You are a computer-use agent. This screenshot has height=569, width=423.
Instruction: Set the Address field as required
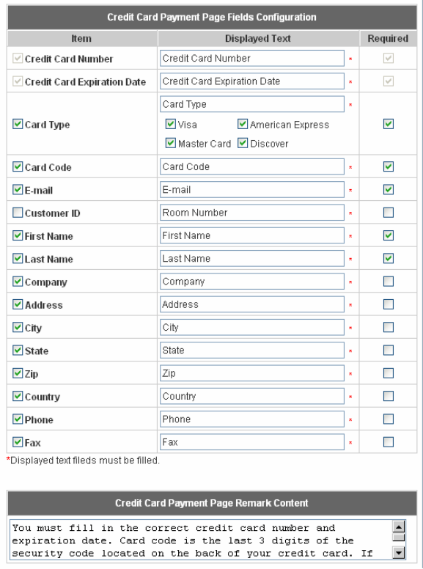pyautogui.click(x=388, y=304)
